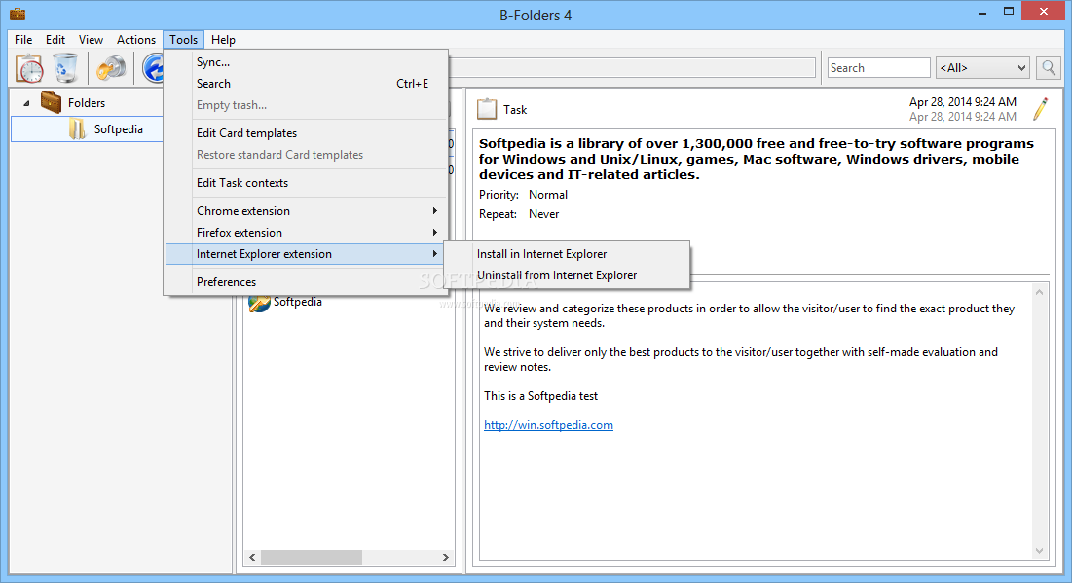Viewport: 1072px width, 583px height.
Task: Click the Softpedia item icon in list
Action: 259,302
